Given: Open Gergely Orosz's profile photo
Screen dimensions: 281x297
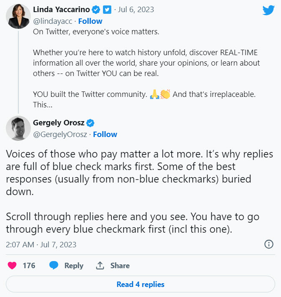Looking at the screenshot, I should point(18,128).
